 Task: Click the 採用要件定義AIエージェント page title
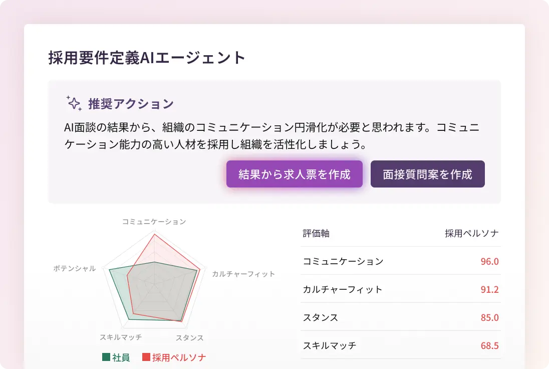click(147, 58)
